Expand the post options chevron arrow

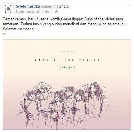pyautogui.click(x=130, y=6)
